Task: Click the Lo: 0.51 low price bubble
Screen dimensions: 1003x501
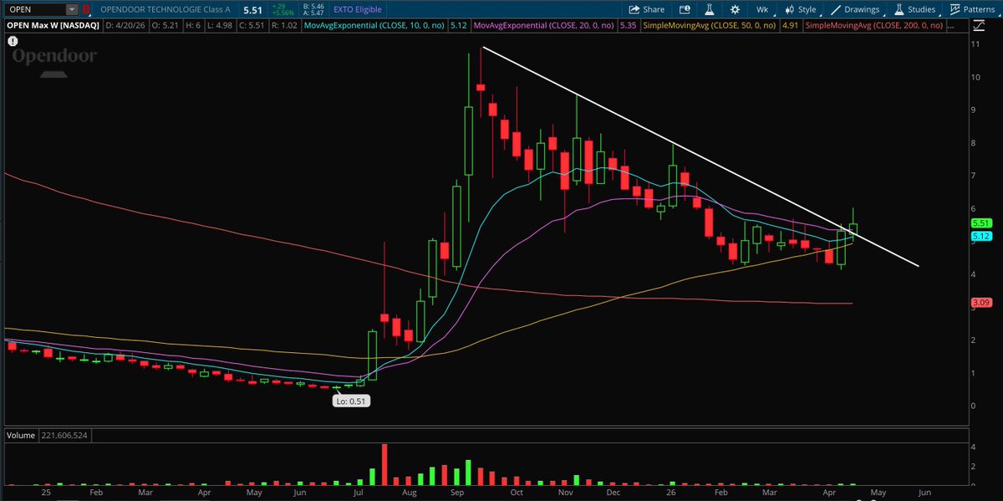Action: coord(352,401)
